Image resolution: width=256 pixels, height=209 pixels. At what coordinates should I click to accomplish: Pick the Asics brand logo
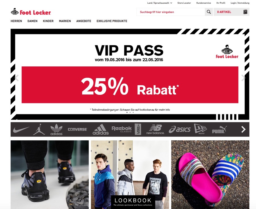(179, 130)
